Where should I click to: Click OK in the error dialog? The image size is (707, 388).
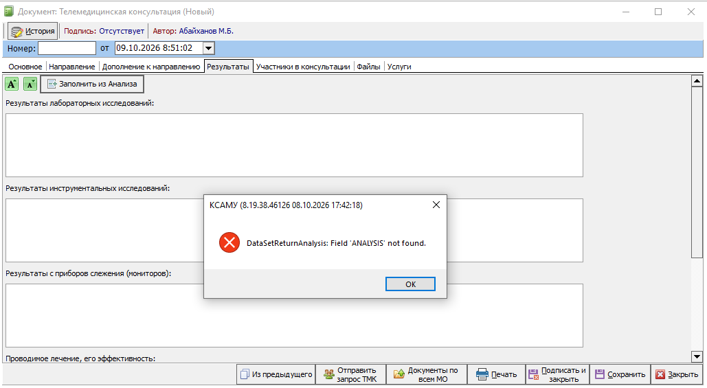[410, 284]
